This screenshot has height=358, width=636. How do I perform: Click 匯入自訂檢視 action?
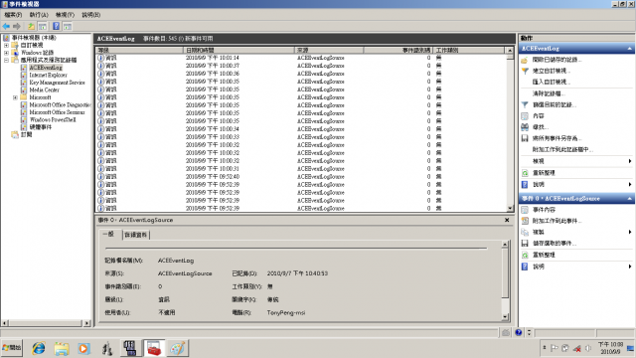click(552, 82)
